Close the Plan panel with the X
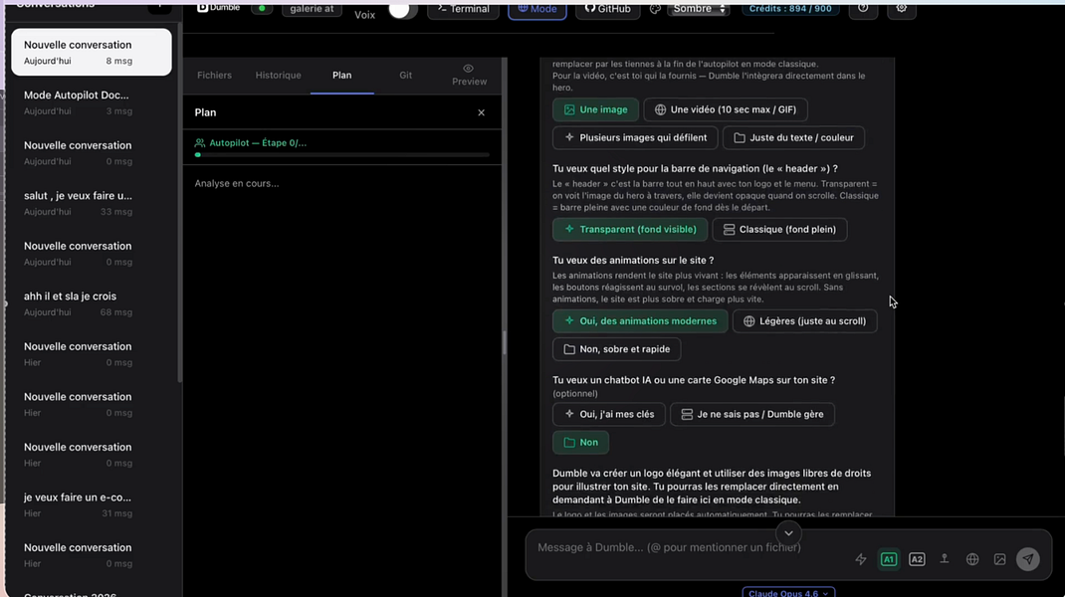The width and height of the screenshot is (1065, 597). click(x=481, y=112)
